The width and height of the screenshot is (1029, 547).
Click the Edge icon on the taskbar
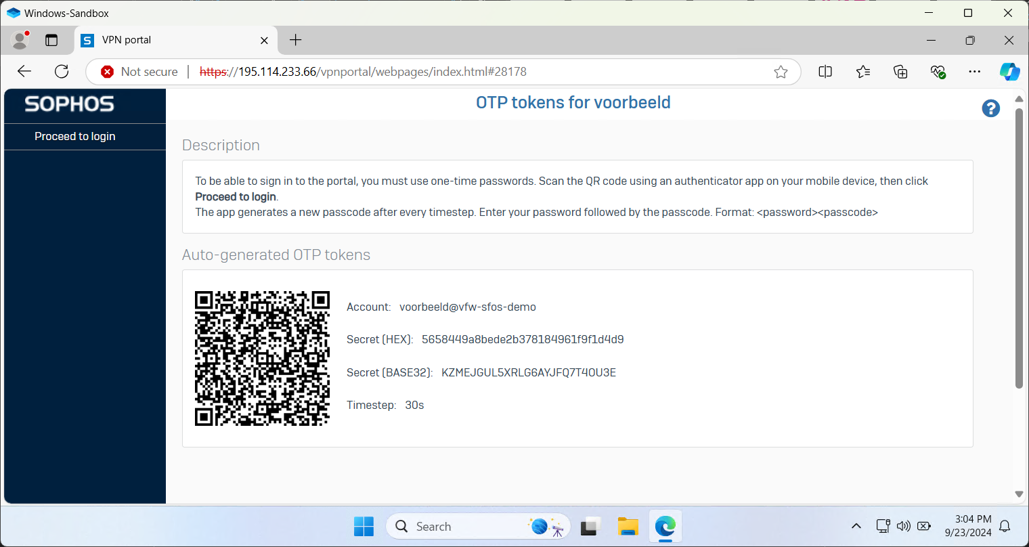pos(665,526)
